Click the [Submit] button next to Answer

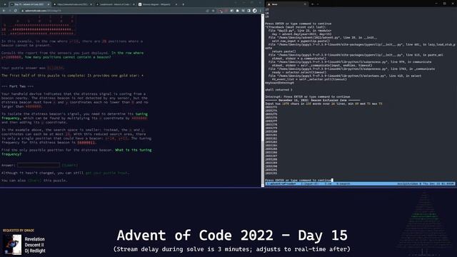point(70,165)
